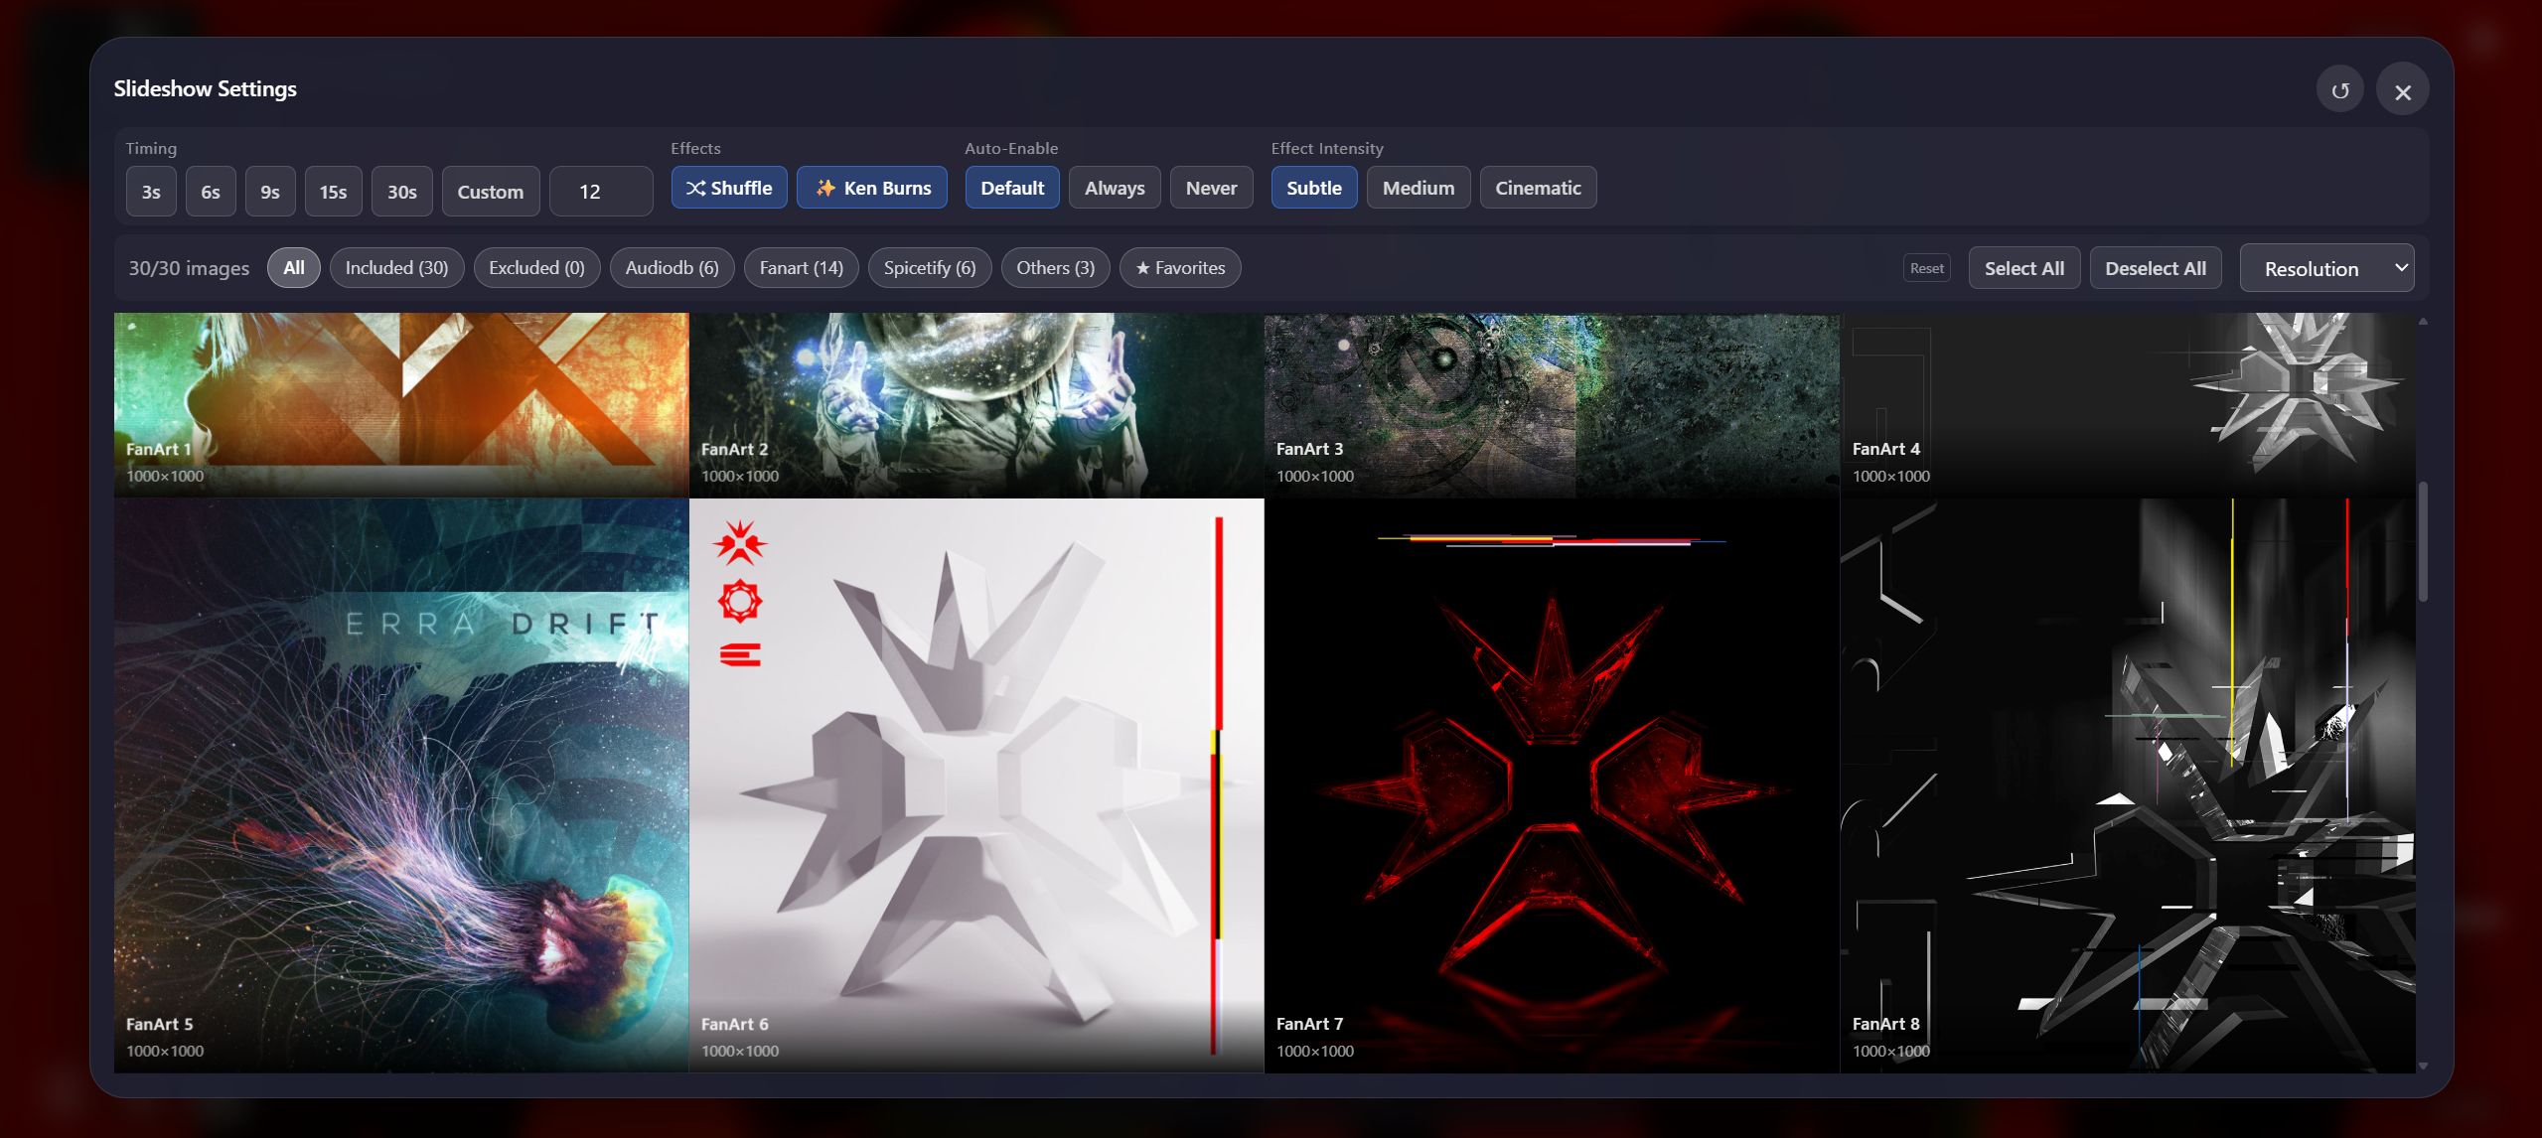This screenshot has width=2542, height=1138.
Task: Select the FanArt 5 jellyfish thumbnail
Action: (400, 784)
